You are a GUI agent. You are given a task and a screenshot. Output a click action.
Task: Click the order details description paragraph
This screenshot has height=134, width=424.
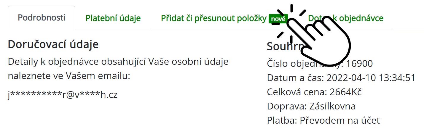(x=118, y=69)
